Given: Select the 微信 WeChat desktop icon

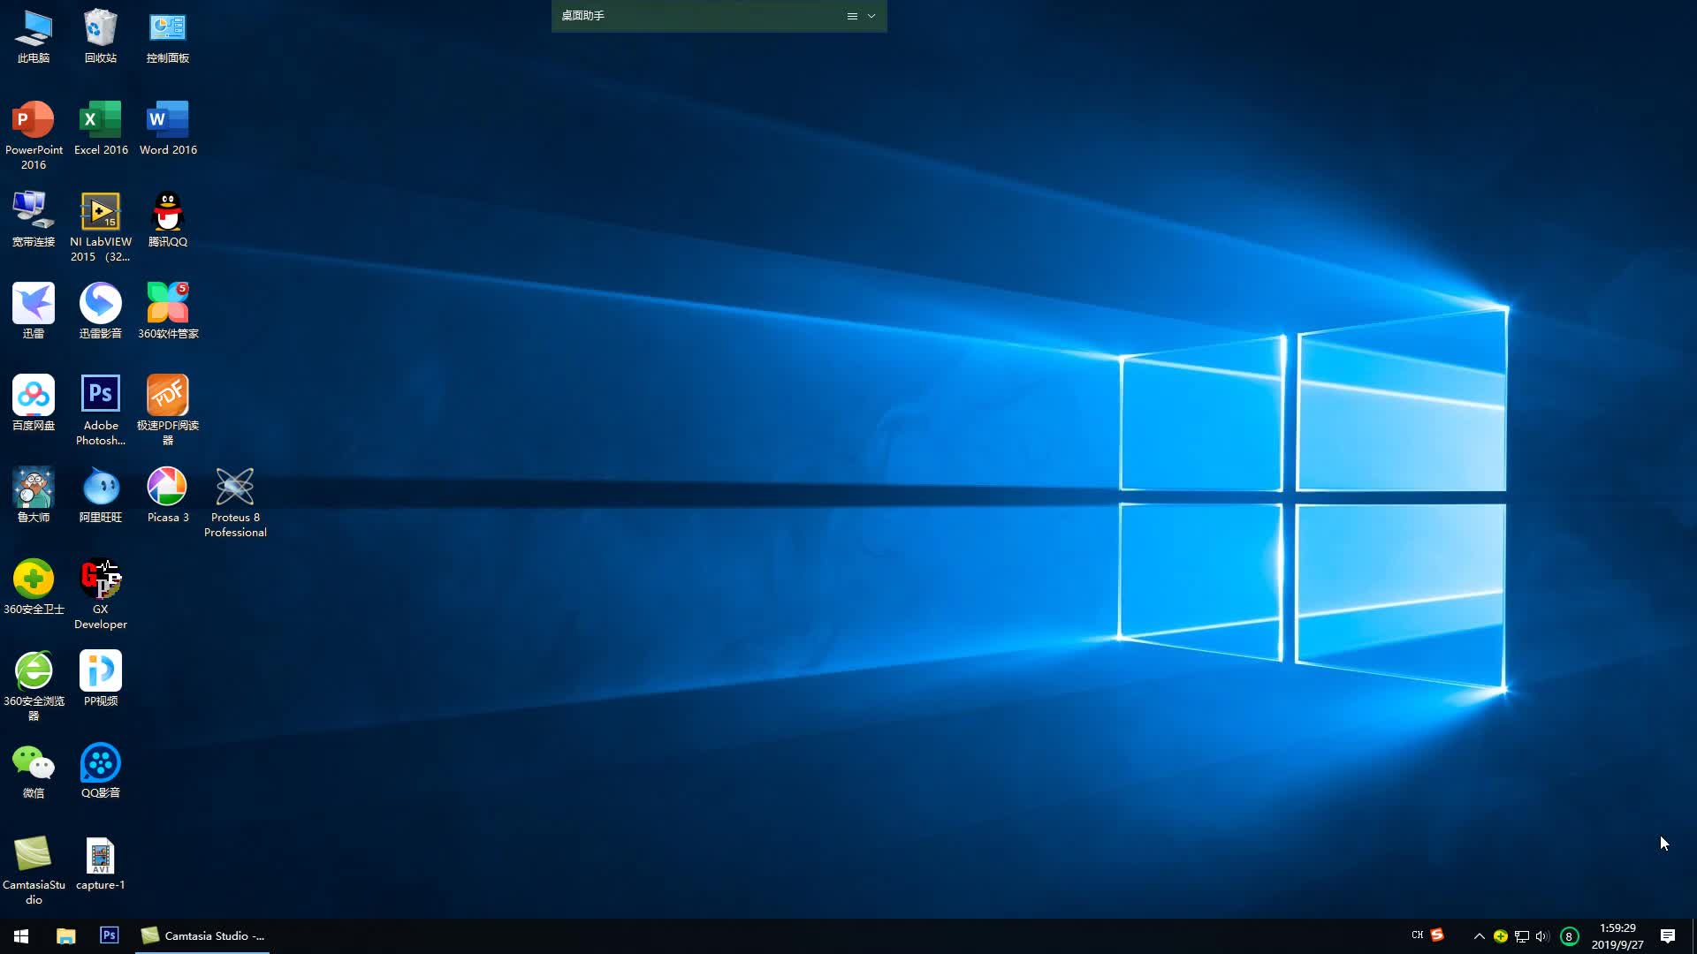Looking at the screenshot, I should pyautogui.click(x=34, y=771).
